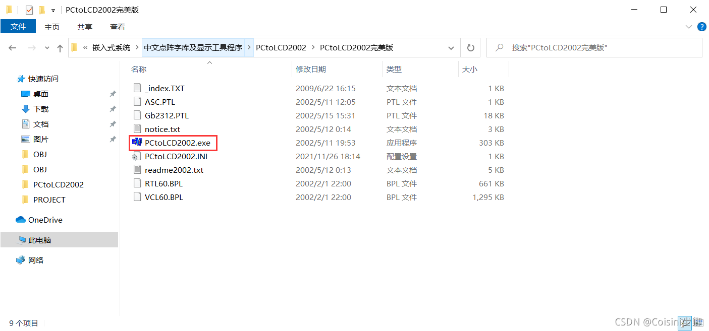
Task: Expand the chevron after 中文点阵字库及显示工具程序
Action: point(249,48)
